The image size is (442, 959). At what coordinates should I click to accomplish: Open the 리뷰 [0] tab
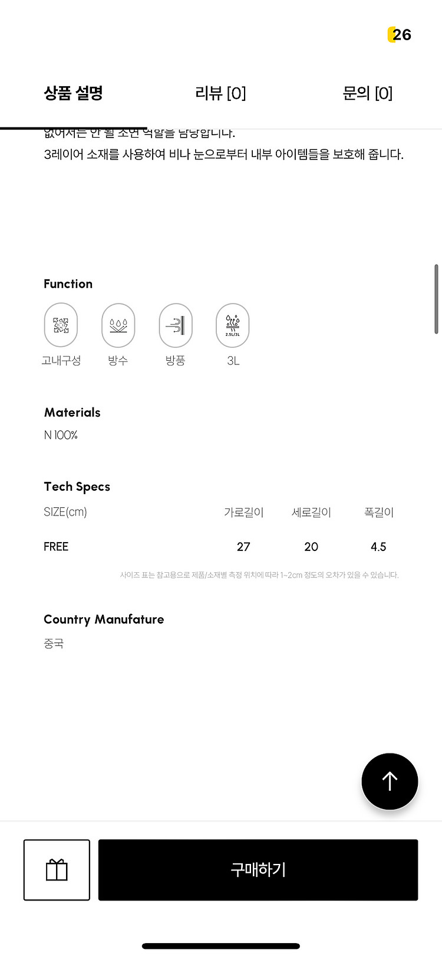(x=220, y=93)
